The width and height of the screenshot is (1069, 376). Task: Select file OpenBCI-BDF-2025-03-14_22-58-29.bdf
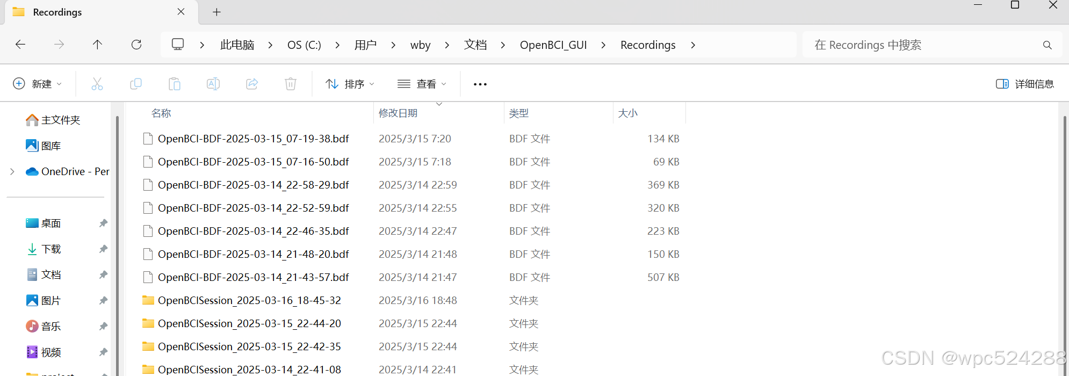tap(253, 185)
